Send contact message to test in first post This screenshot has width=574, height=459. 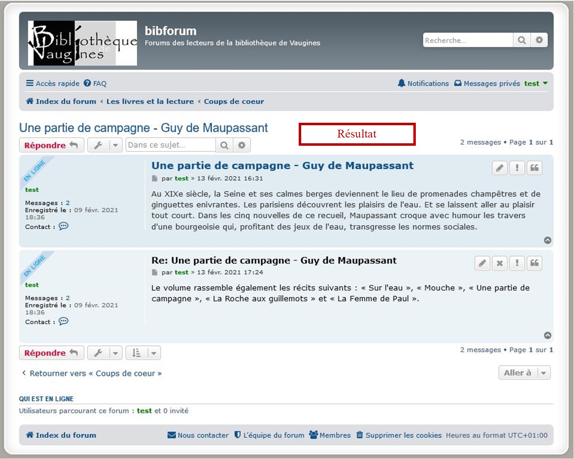63,226
